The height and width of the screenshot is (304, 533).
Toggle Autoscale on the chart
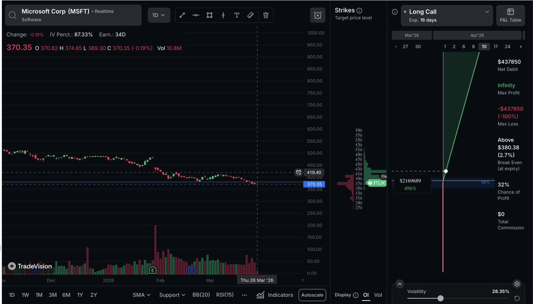click(x=312, y=295)
